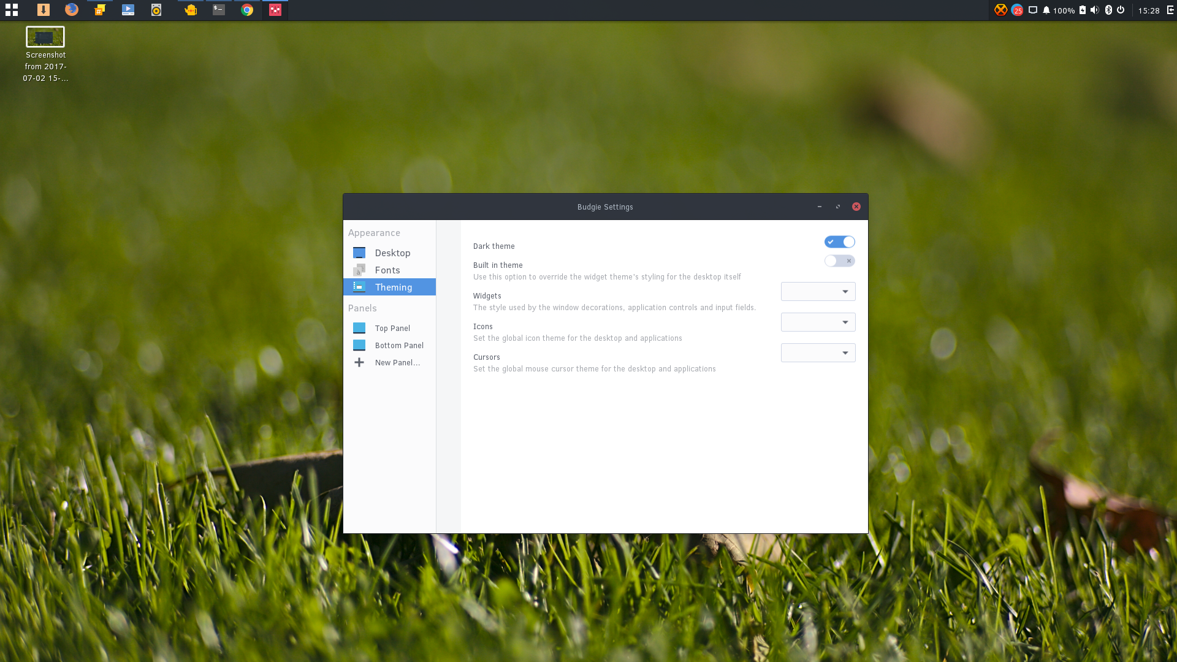Click the display monitor tray icon
Image resolution: width=1177 pixels, height=662 pixels.
pyautogui.click(x=1033, y=10)
